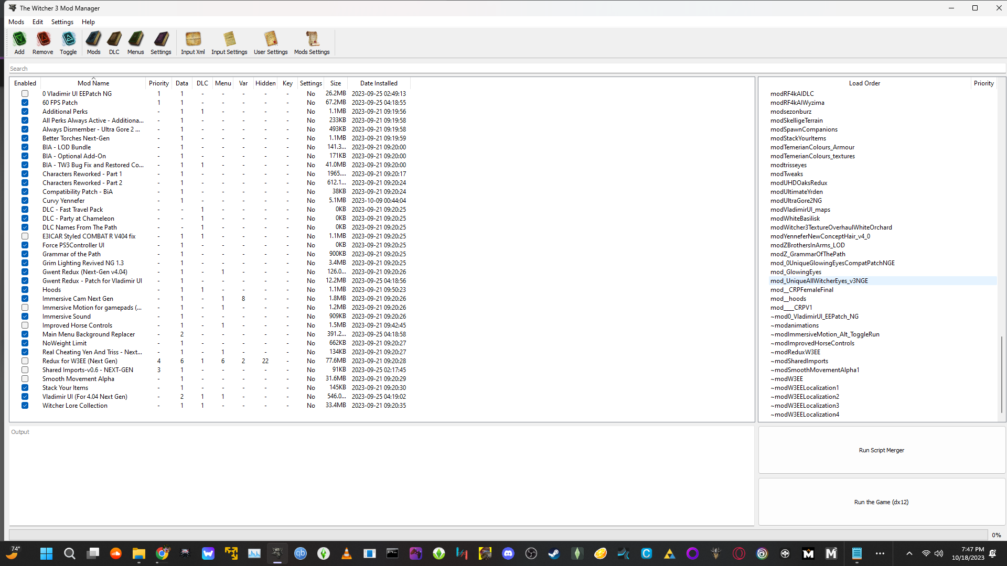Viewport: 1007px width, 566px height.
Task: Sort by Date Installed column header
Action: click(x=379, y=83)
